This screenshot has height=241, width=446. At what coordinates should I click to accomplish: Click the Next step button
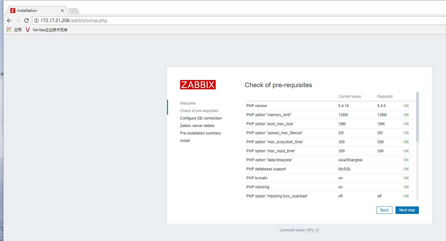[x=407, y=210]
